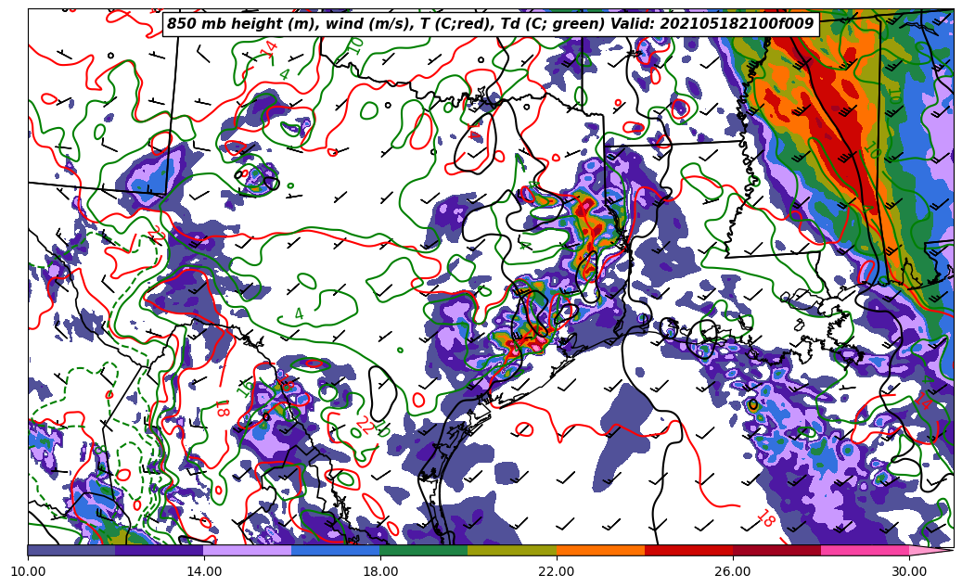Click the orange 22–24 colorbar segment

pyautogui.click(x=600, y=550)
